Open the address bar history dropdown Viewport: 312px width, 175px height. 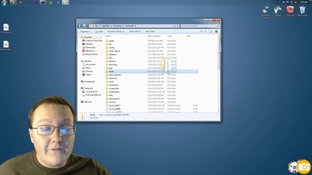point(174,26)
